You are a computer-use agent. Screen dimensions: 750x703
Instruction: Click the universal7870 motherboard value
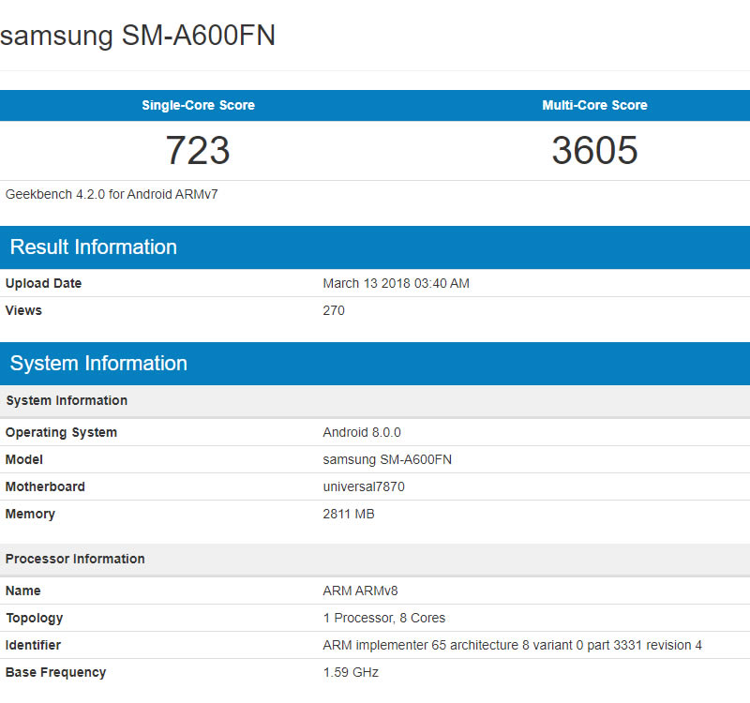pos(364,486)
